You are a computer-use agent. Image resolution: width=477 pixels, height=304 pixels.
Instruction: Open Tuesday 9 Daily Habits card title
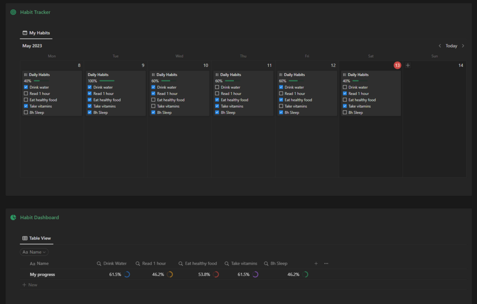coord(98,75)
